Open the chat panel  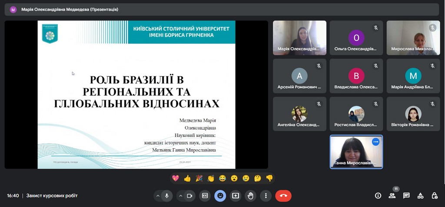(406, 196)
